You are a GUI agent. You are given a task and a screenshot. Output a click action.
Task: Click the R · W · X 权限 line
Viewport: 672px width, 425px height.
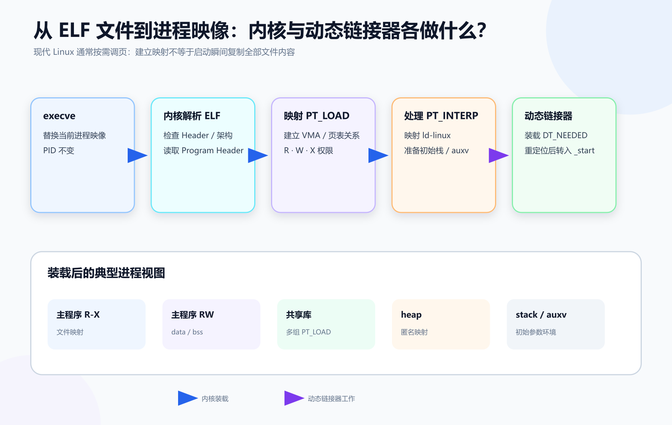click(308, 151)
